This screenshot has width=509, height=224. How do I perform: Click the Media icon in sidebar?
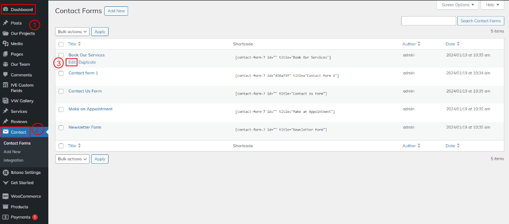(x=6, y=44)
